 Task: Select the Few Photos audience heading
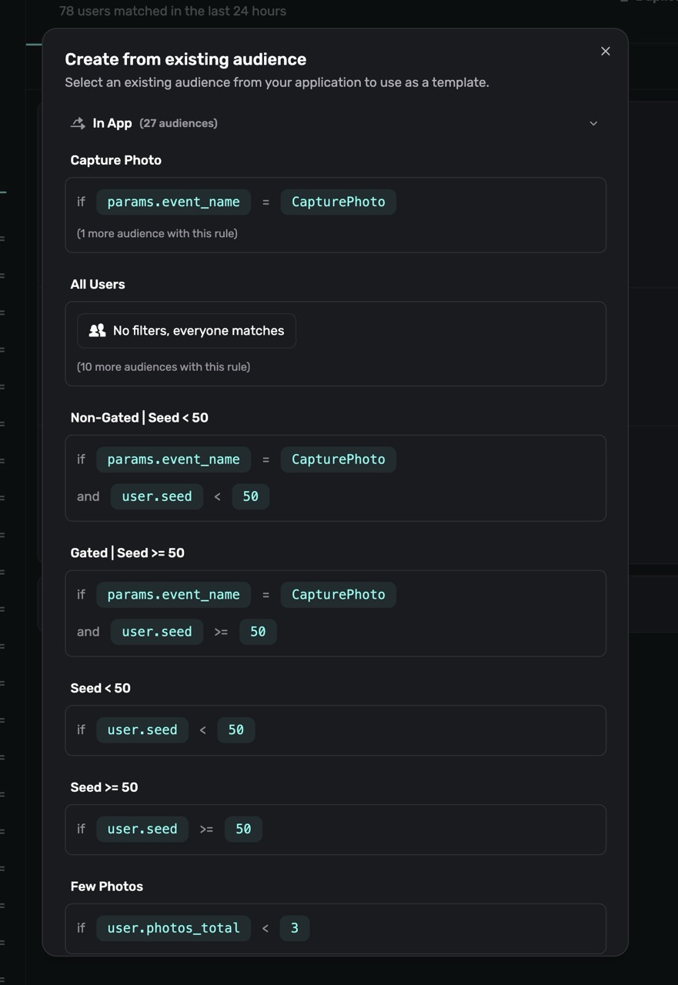pos(107,886)
